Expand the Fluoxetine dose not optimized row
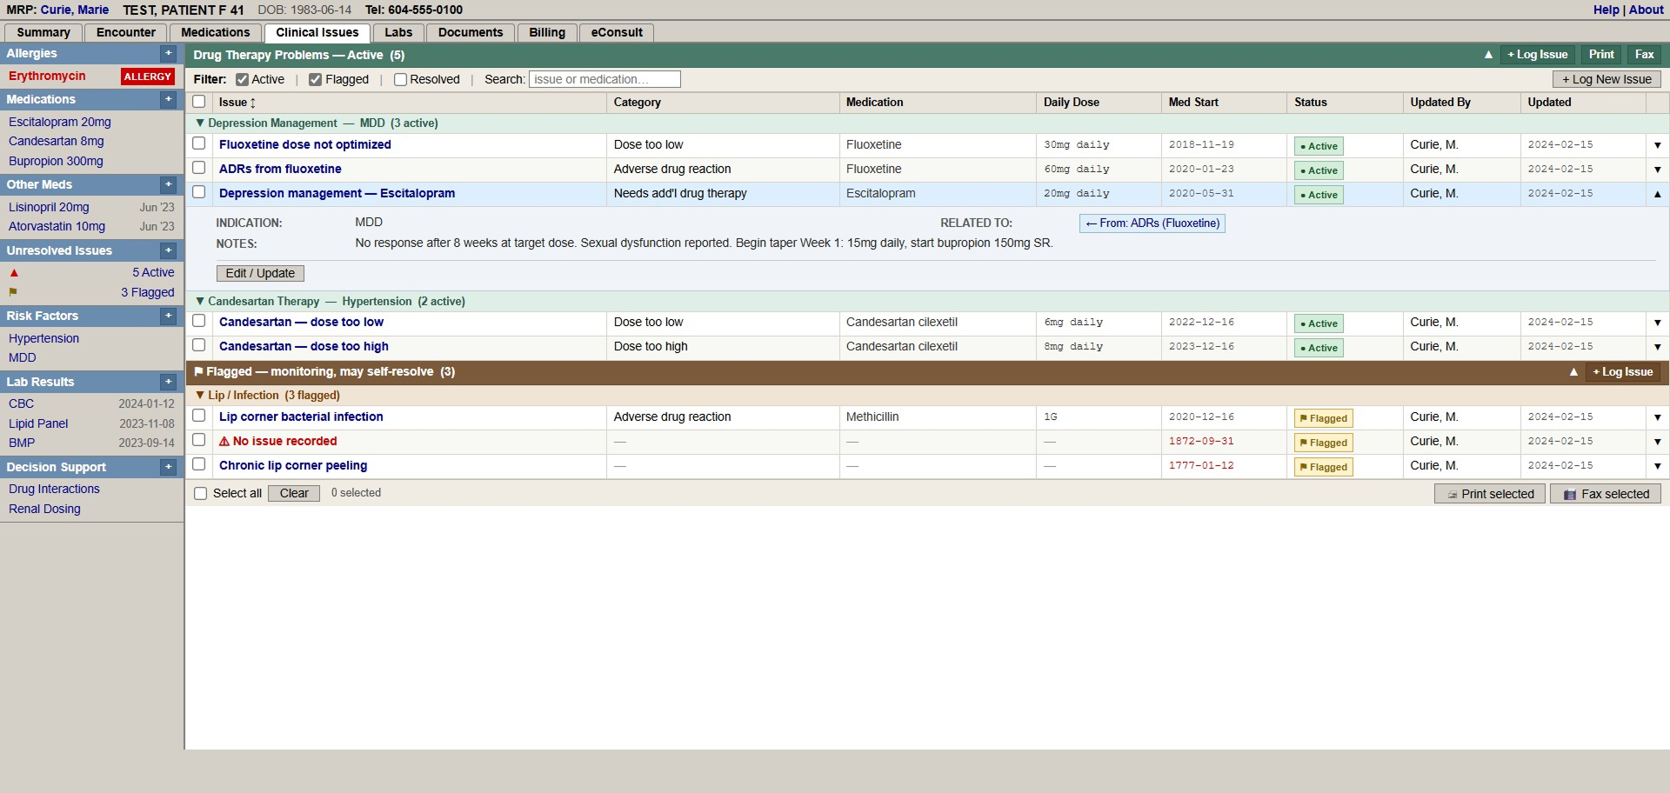The height and width of the screenshot is (793, 1670). 1657,145
